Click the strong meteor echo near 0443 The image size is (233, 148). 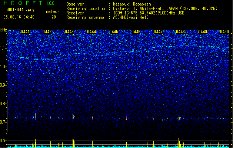73,117
